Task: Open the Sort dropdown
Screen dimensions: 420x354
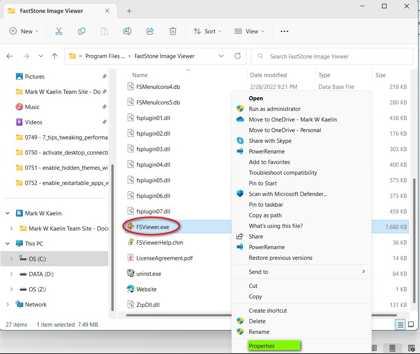Action: [207, 31]
